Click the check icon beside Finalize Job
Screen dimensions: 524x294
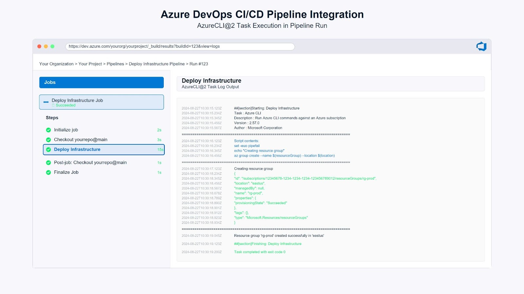pyautogui.click(x=48, y=172)
